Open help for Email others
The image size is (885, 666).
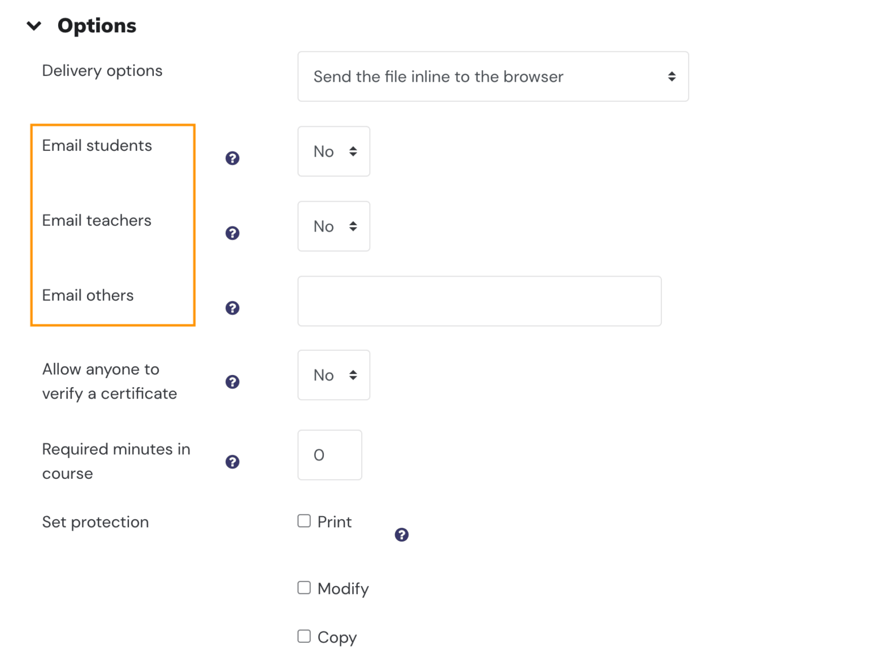point(232,308)
